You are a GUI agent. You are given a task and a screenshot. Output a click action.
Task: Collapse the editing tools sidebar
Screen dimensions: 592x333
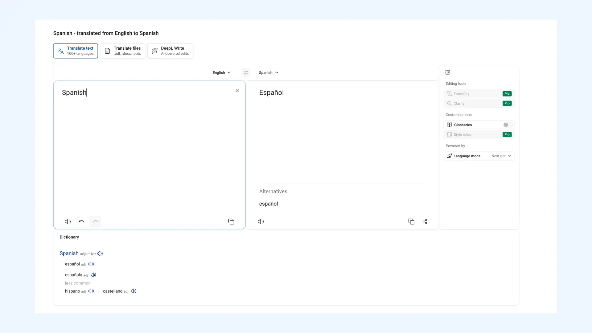448,72
